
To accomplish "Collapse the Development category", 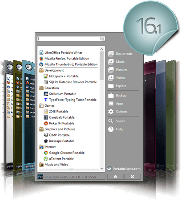I will 41,70.
